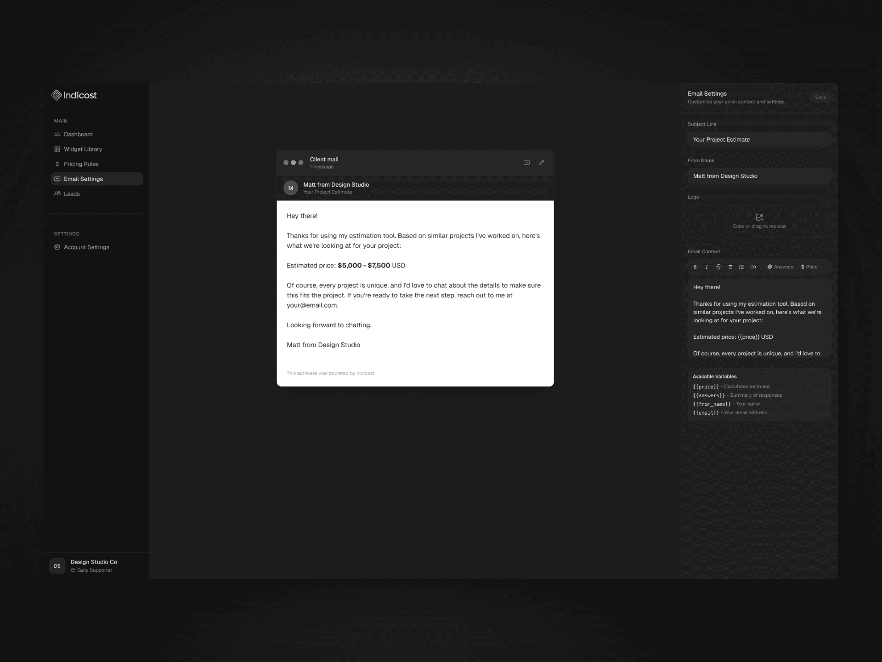882x662 pixels.
Task: Toggle italic formatting in email editor
Action: (x=707, y=267)
